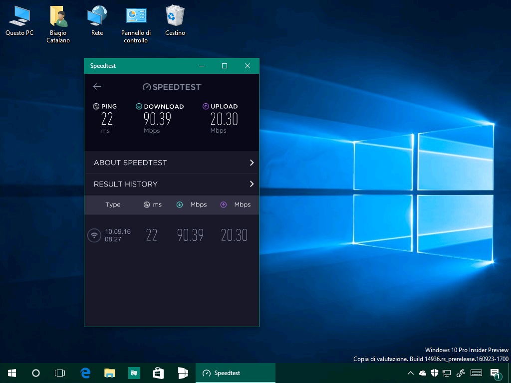
Task: Show hidden system tray icons
Action: coord(411,373)
